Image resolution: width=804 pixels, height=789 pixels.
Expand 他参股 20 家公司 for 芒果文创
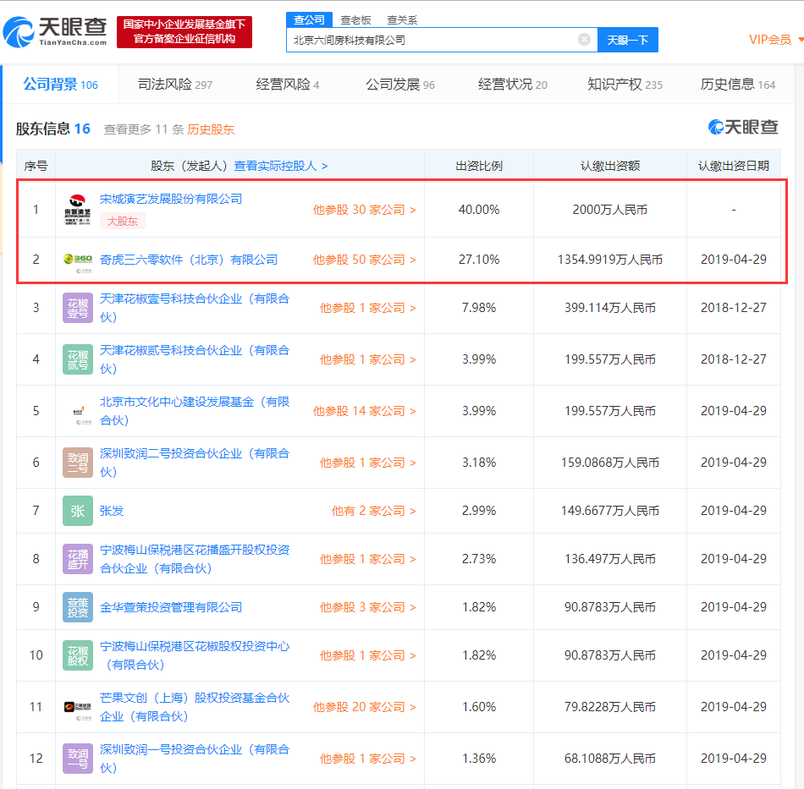pos(364,708)
